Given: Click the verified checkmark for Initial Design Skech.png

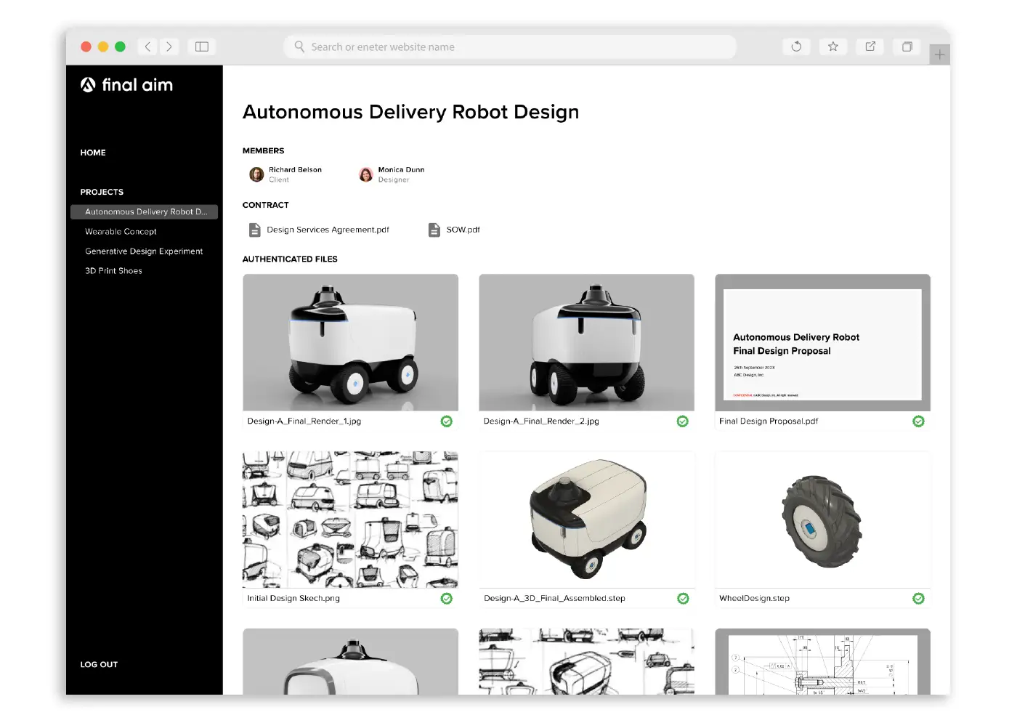Looking at the screenshot, I should tap(447, 599).
